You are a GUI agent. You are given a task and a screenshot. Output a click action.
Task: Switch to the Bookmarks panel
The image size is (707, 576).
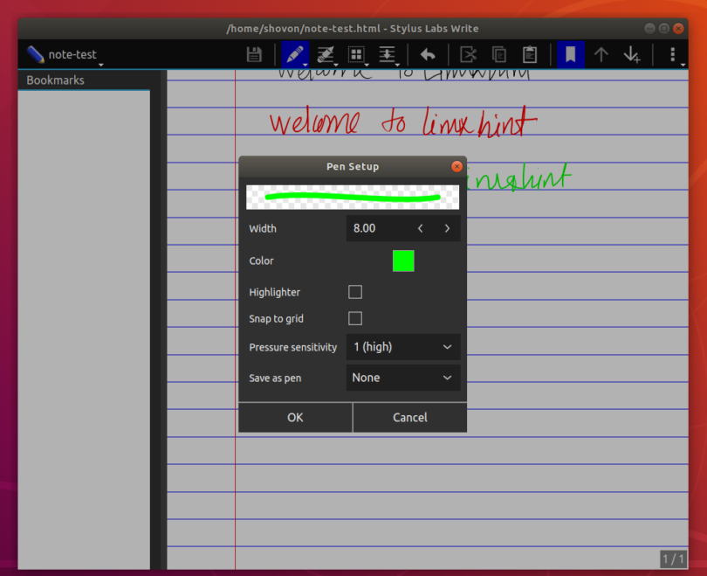click(x=55, y=80)
